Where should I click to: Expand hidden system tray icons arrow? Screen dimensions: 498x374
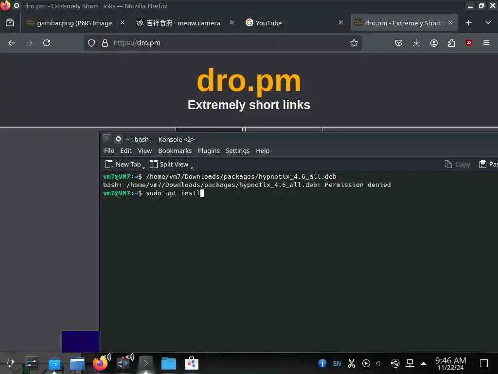[x=424, y=363]
